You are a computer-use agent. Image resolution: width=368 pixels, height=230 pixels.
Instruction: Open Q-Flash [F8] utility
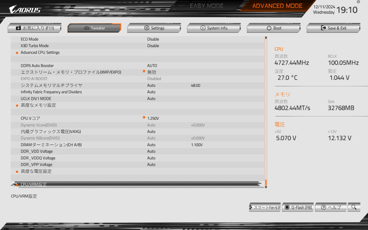point(297,207)
